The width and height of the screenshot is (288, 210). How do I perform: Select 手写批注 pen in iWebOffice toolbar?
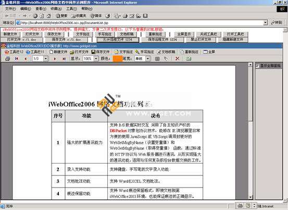(145, 52)
